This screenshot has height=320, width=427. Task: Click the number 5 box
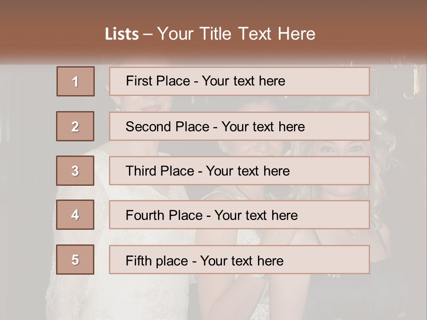[75, 260]
